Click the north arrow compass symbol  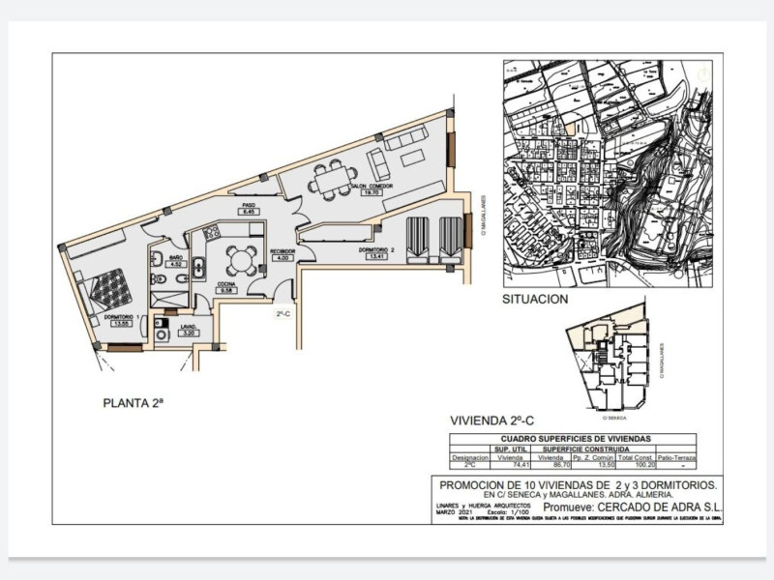(x=702, y=72)
